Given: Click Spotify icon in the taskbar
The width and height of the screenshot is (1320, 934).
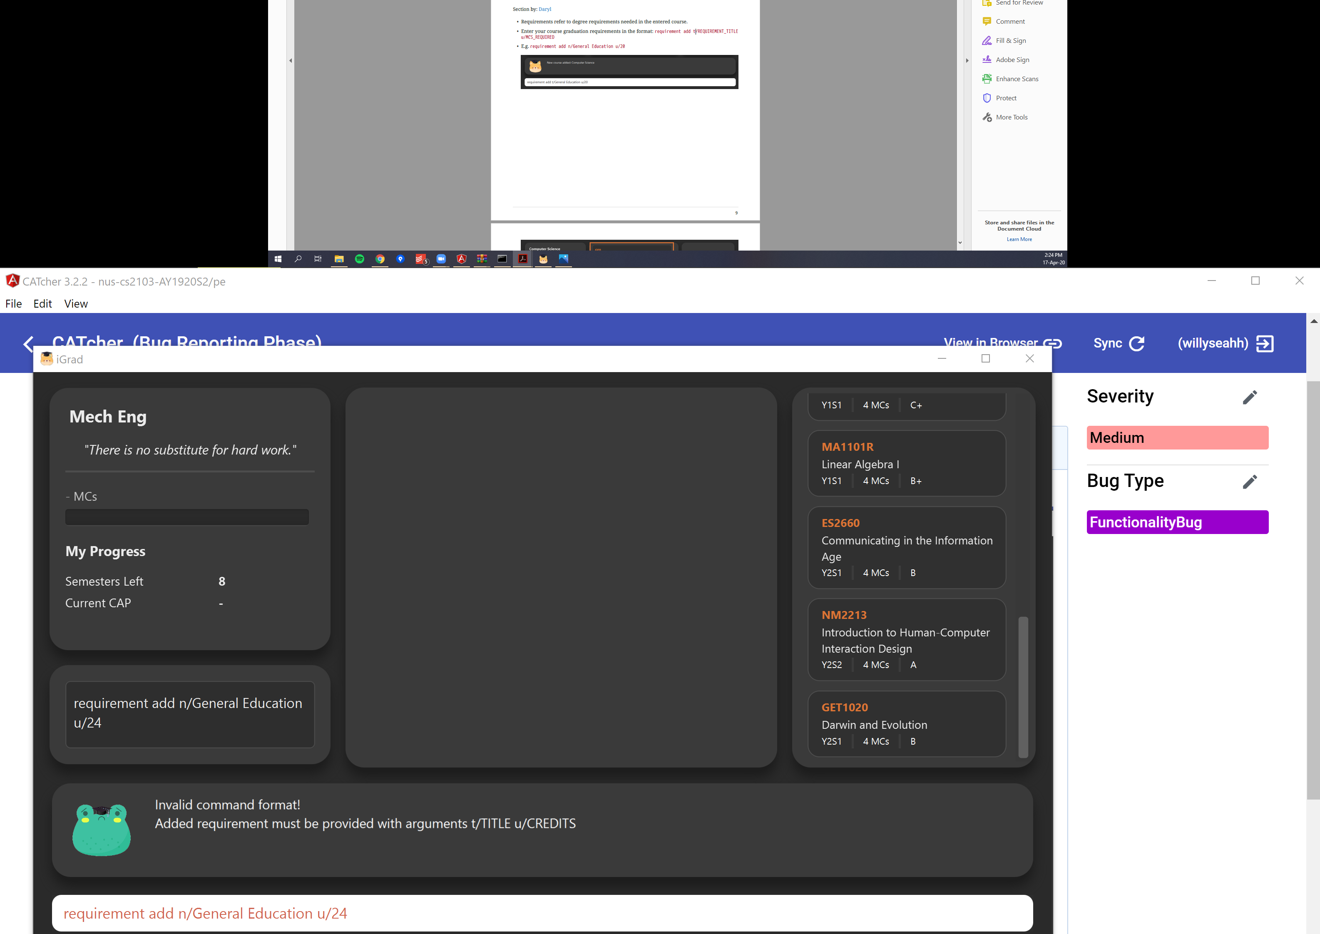Looking at the screenshot, I should tap(360, 259).
